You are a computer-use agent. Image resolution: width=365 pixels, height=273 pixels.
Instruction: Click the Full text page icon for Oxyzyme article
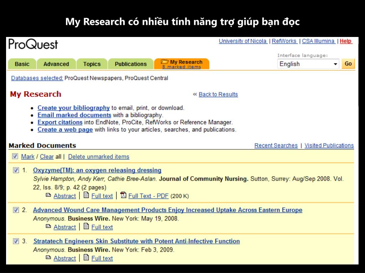(86, 195)
